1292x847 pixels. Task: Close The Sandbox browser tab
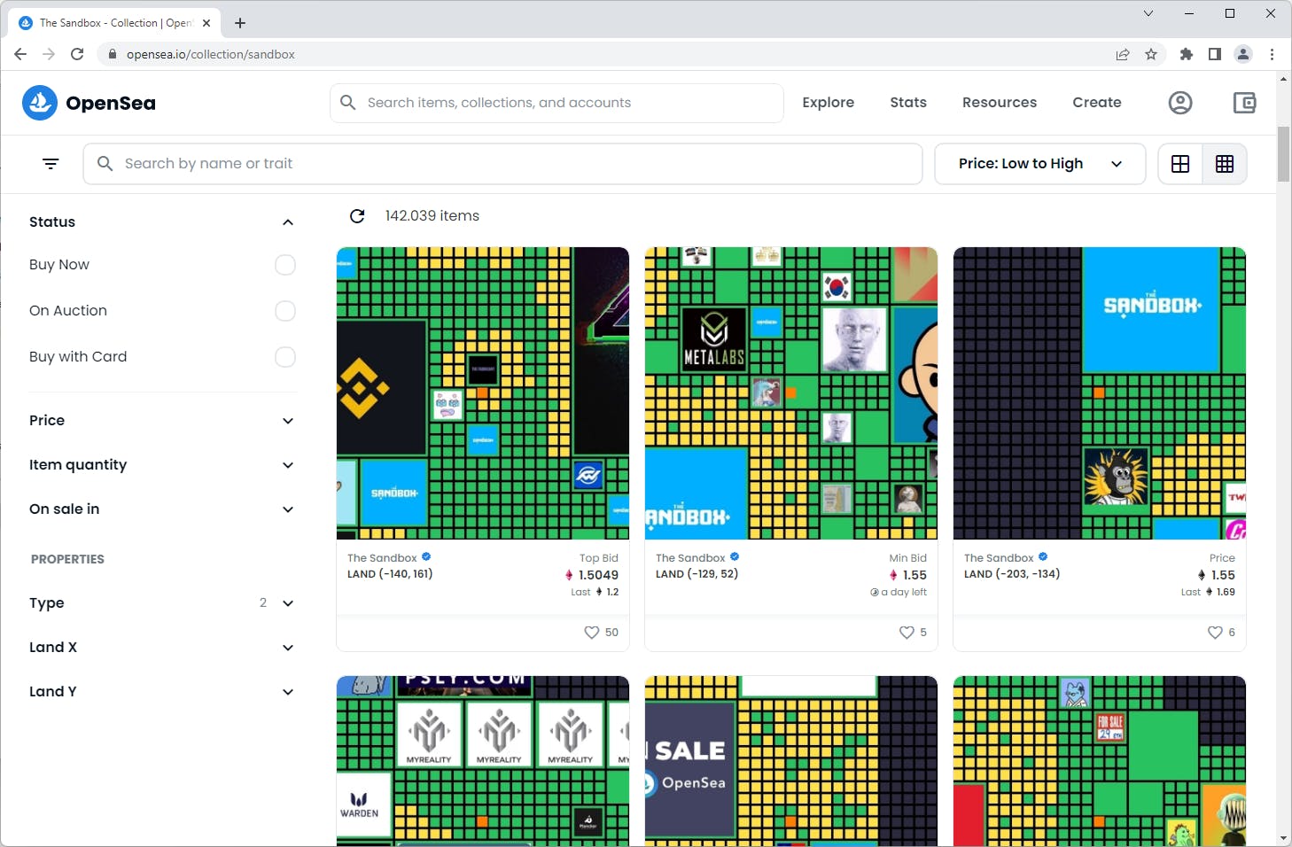[x=206, y=23]
